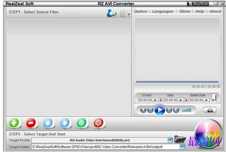The width and height of the screenshot is (226, 152).
Task: Move selected file down with blue arrow
Action: (x=65, y=123)
